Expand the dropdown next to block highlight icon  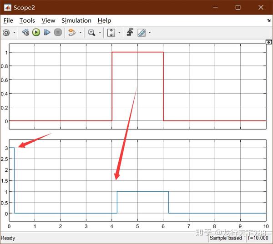(x=81, y=32)
